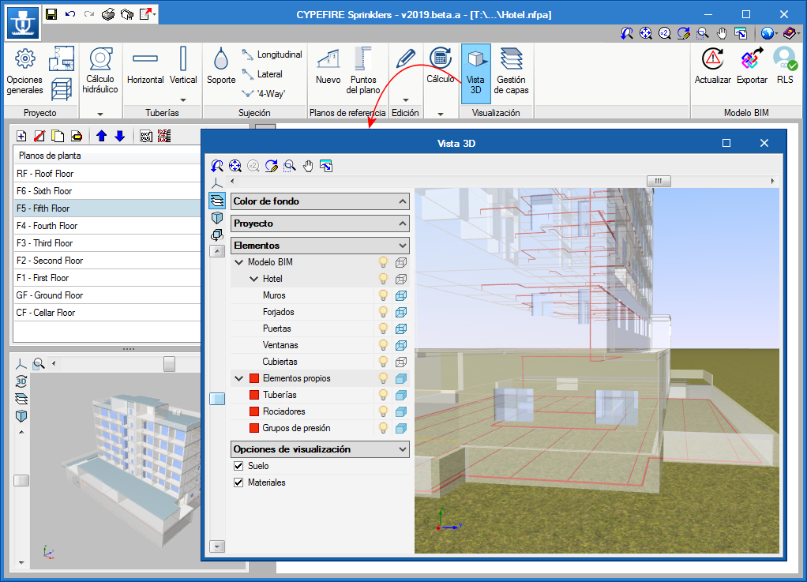Add new floor plan icon
This screenshot has height=582, width=807.
coord(21,136)
